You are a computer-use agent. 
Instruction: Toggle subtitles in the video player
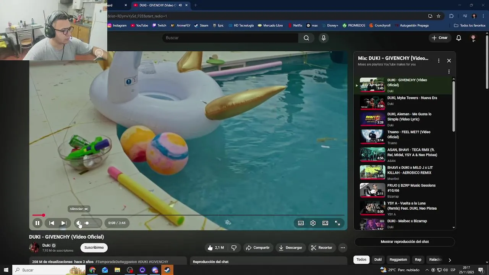301,223
